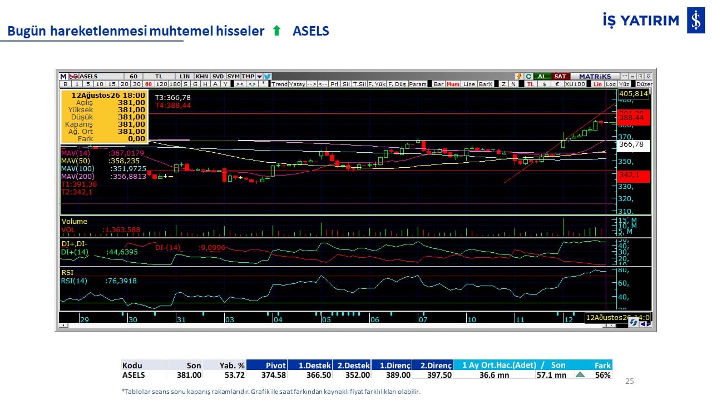
Task: Switch chart type to Line
Action: point(469,84)
